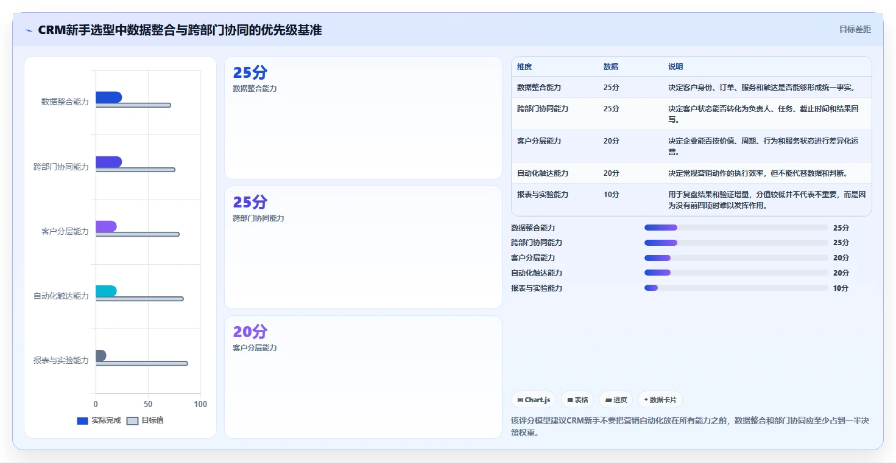This screenshot has width=896, height=463.
Task: Click the grey target bar for 自动化触达能力
Action: (x=139, y=299)
